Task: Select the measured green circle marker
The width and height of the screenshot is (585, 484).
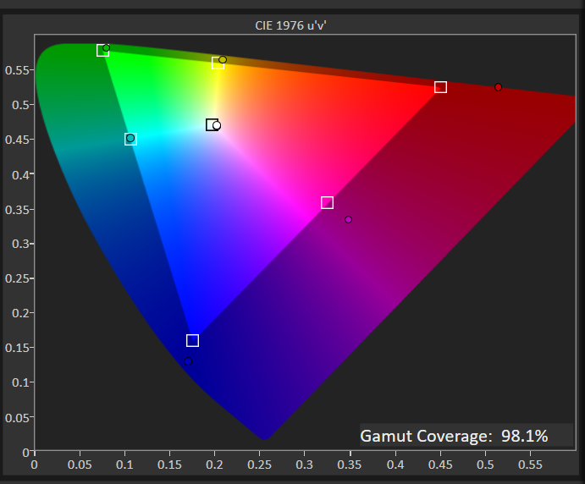Action: coord(106,48)
